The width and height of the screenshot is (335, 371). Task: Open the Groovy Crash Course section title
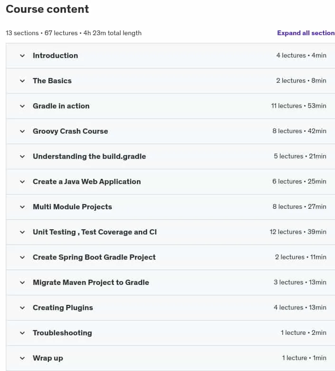(x=70, y=131)
